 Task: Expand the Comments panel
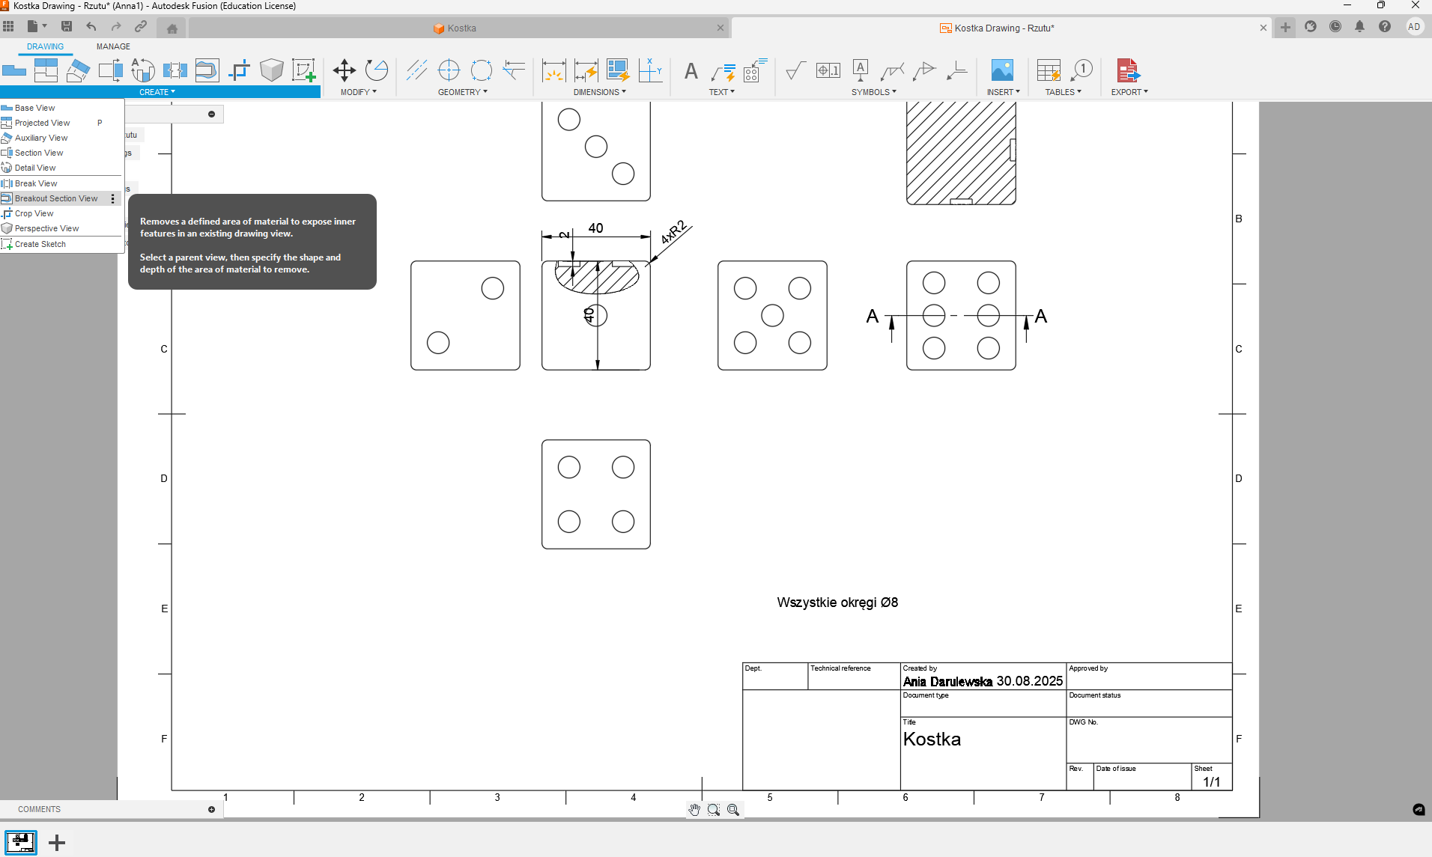tap(211, 809)
